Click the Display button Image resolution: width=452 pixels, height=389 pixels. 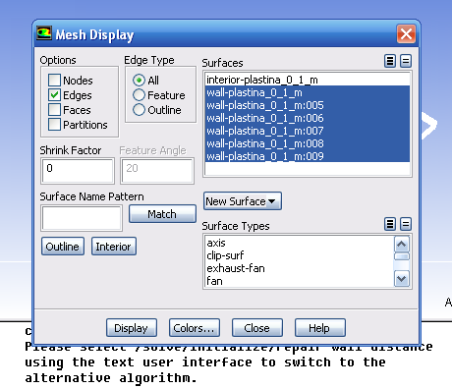(x=132, y=328)
